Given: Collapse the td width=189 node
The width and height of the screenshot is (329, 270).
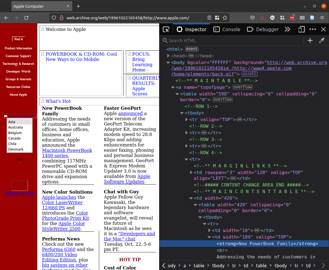Looking at the screenshot, I should coord(209,237).
